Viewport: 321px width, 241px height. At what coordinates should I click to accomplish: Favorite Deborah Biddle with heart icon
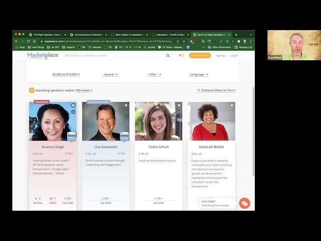pyautogui.click(x=232, y=105)
